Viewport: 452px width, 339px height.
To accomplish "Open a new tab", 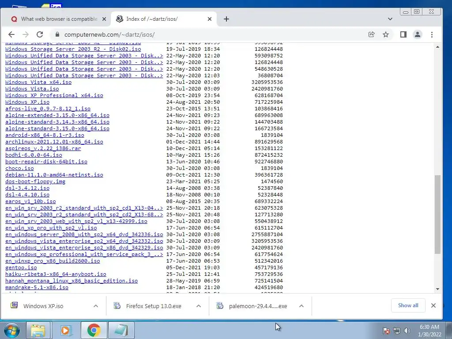I will coord(226,19).
